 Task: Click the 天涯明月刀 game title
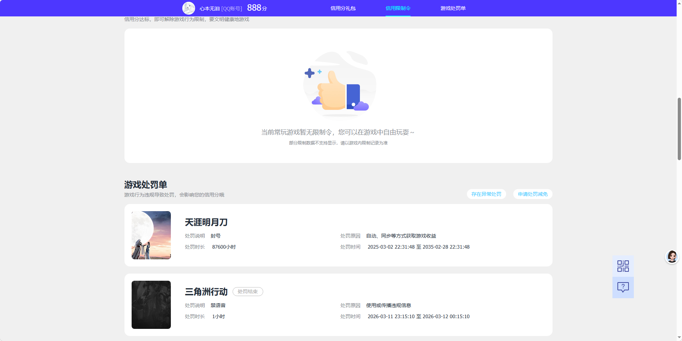coord(206,222)
